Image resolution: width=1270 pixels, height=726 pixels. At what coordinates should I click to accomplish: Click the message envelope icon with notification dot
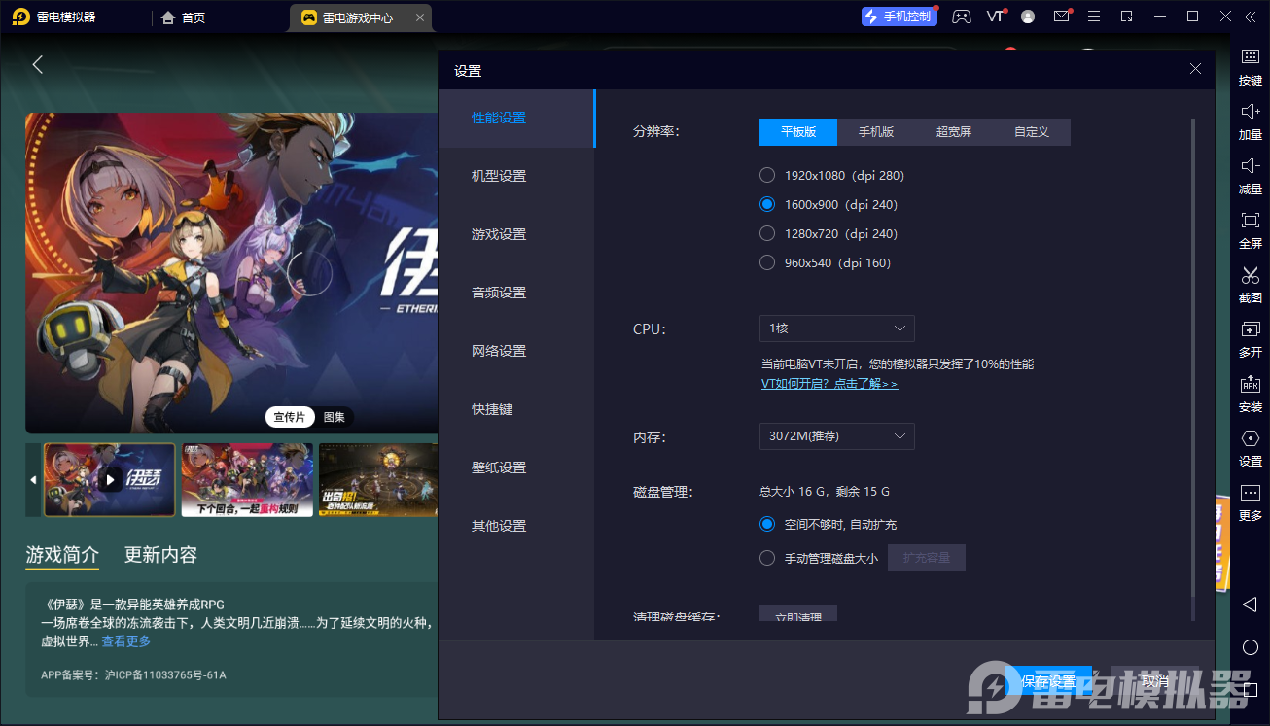tap(1062, 17)
